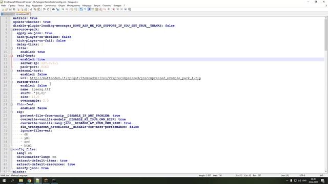
Task: Switch to the inactive first document tab
Action: tap(8, 14)
